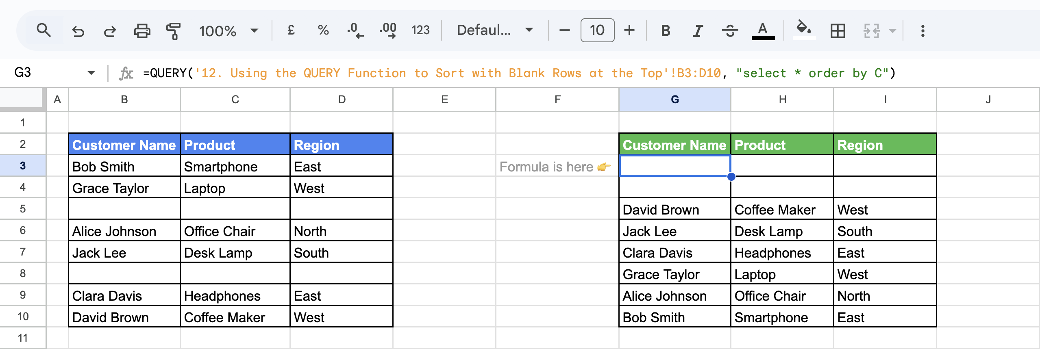This screenshot has width=1040, height=349.
Task: Decrease font size with minus button
Action: pyautogui.click(x=564, y=30)
